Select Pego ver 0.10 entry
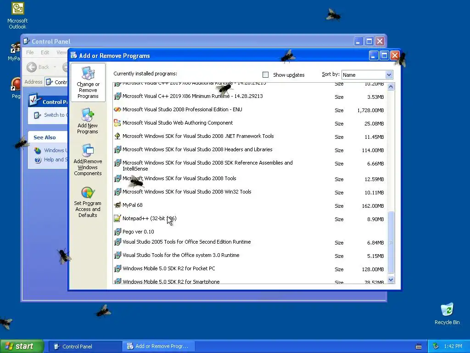470x353 pixels. 138,232
